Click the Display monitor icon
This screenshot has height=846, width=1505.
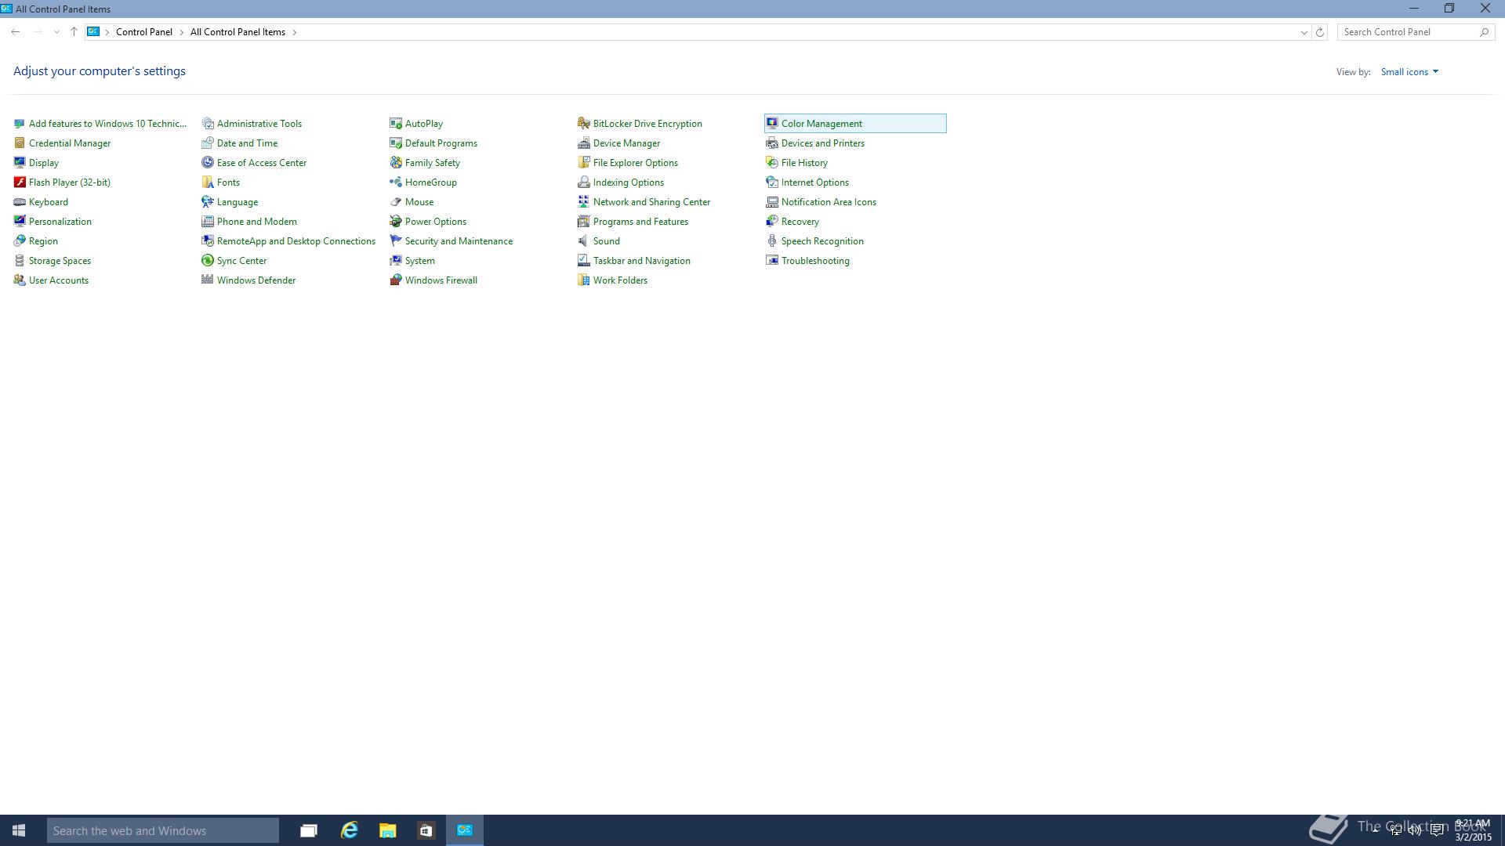pyautogui.click(x=20, y=163)
